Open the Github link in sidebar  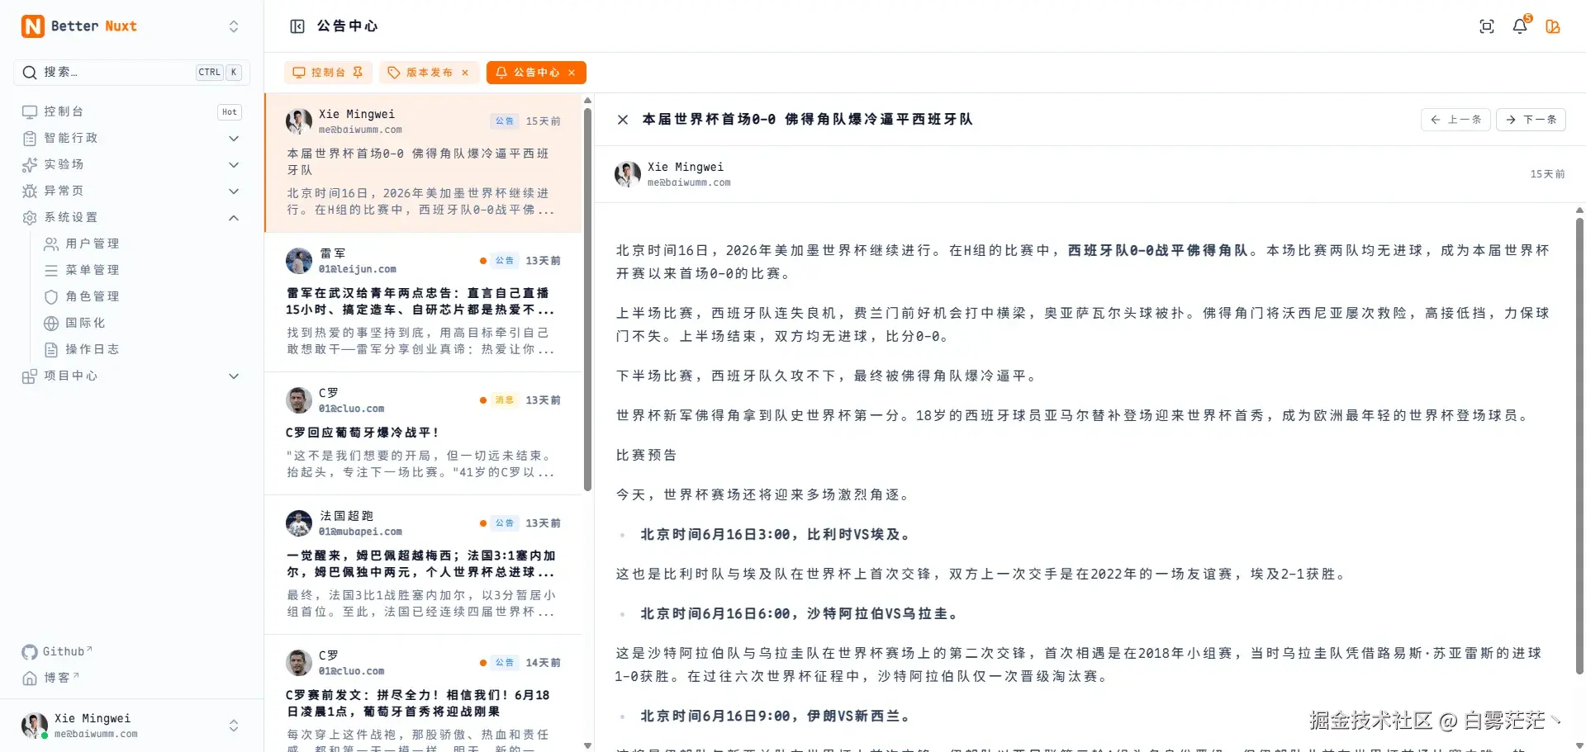coord(58,652)
